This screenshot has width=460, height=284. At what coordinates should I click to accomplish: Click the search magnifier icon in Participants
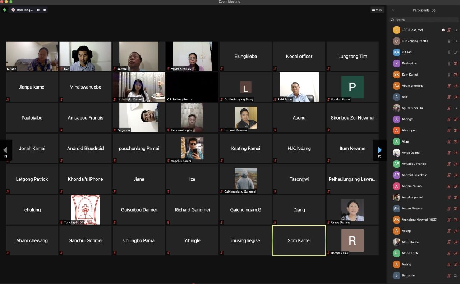coord(393,20)
